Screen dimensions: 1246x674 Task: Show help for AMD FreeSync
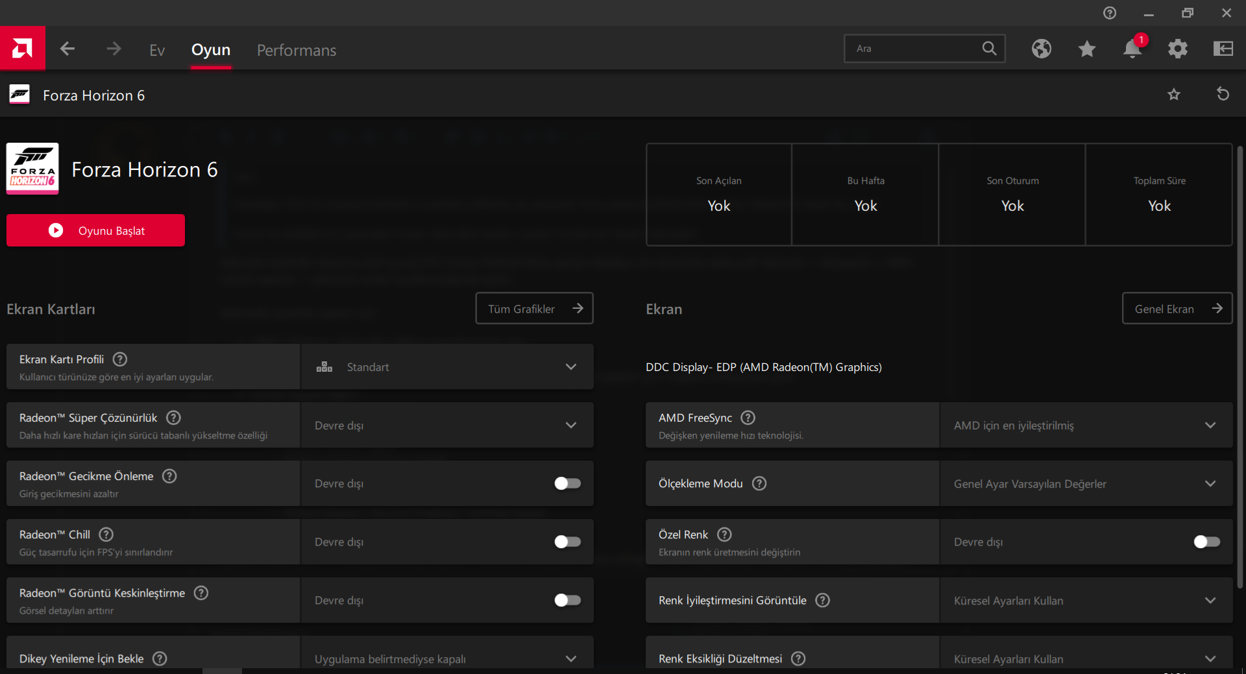tap(748, 418)
